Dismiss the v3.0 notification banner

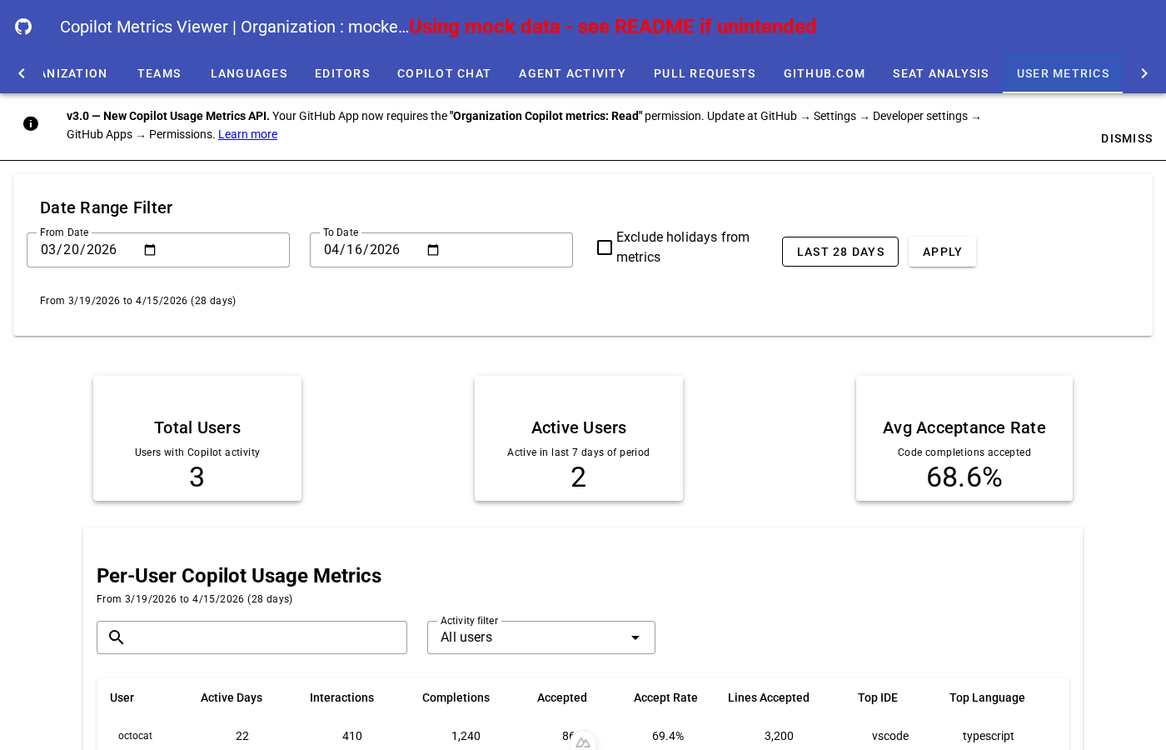[x=1126, y=138]
